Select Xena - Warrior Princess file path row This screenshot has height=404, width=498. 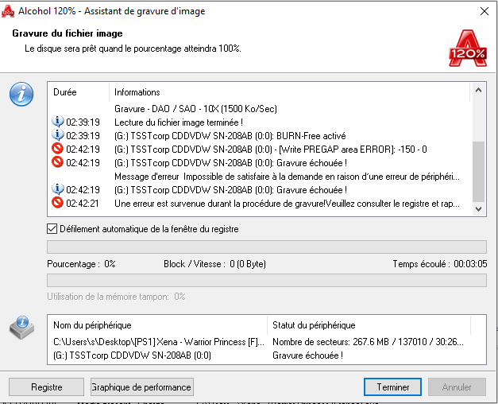tap(159, 342)
